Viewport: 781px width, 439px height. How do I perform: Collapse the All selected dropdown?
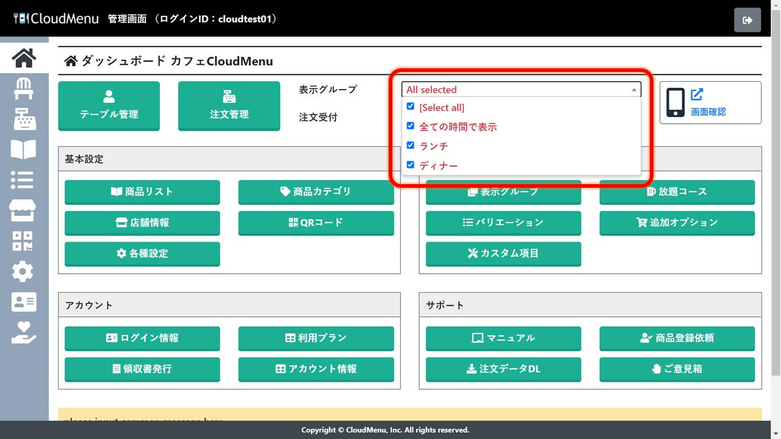point(521,90)
